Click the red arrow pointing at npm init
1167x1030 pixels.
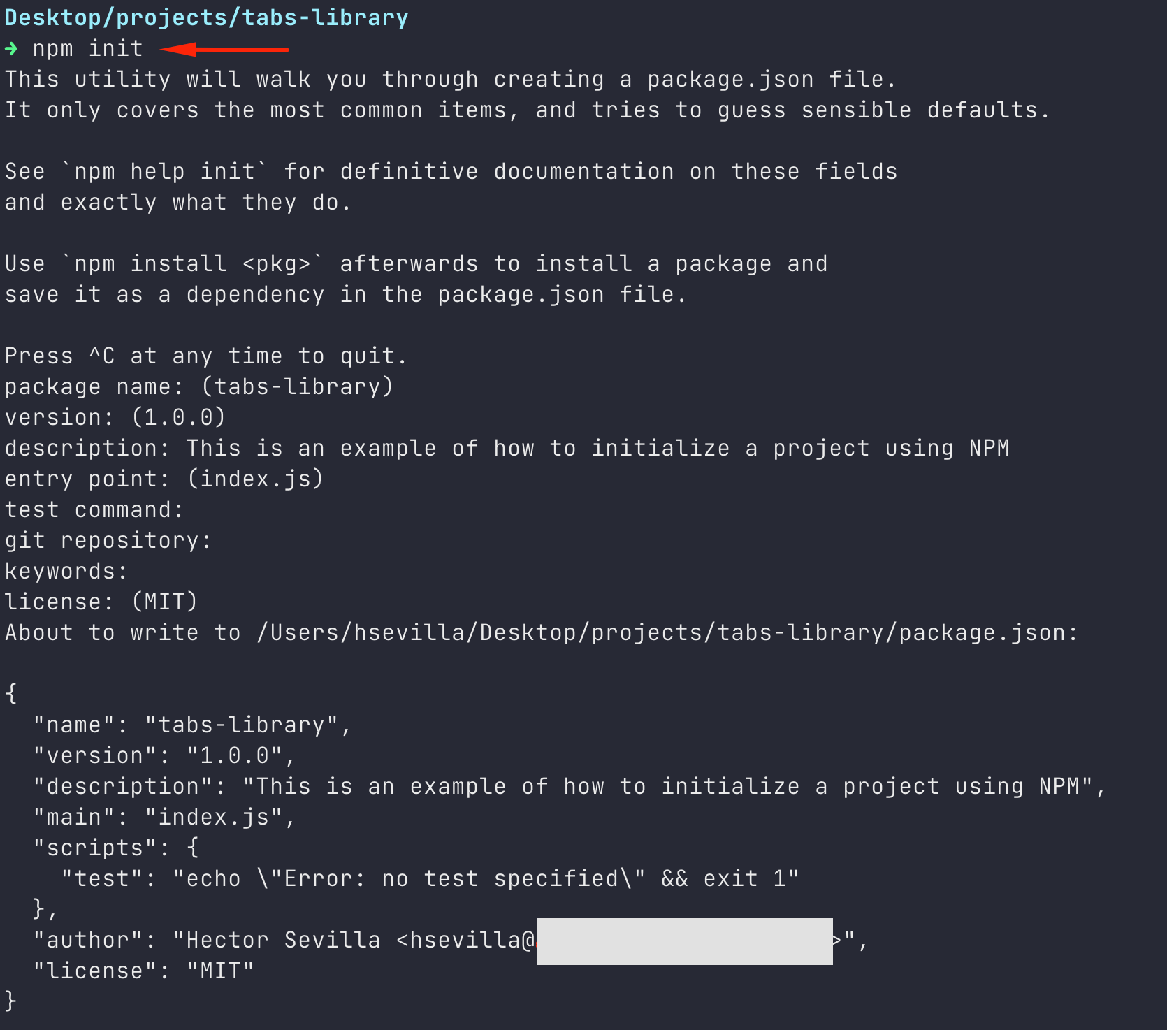(x=224, y=50)
